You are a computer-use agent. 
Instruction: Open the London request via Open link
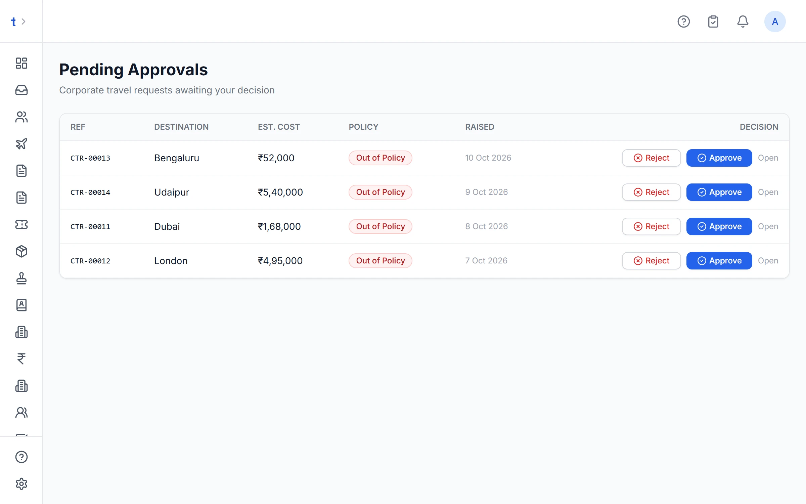768,261
